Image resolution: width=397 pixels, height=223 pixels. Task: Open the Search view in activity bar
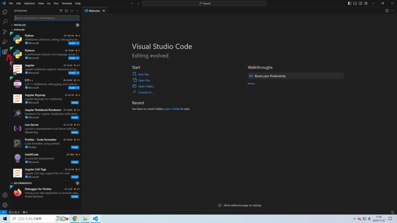pyautogui.click(x=5, y=22)
